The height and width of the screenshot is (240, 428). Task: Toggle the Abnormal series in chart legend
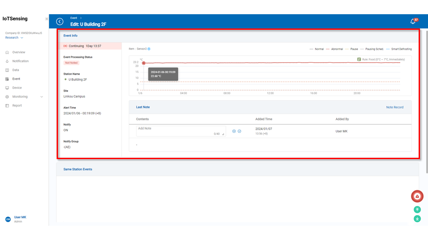tap(334, 49)
